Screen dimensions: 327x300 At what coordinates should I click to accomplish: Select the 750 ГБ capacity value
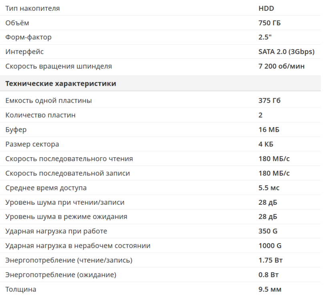(269, 23)
